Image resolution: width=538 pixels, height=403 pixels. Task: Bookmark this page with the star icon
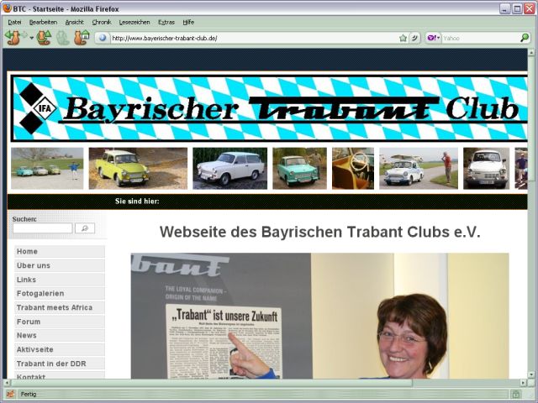tap(403, 38)
